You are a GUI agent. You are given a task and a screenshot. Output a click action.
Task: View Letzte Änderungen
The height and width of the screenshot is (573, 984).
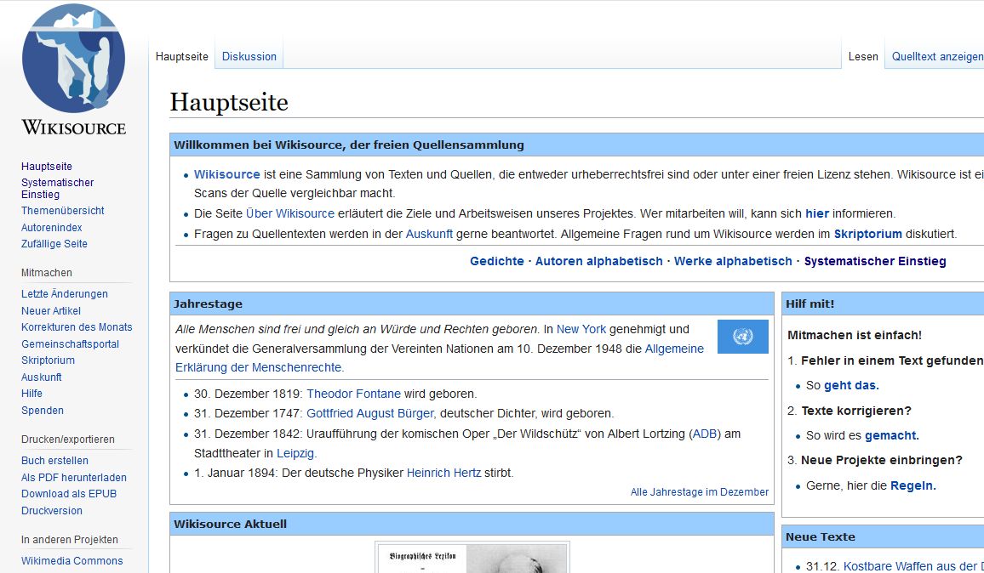(65, 294)
